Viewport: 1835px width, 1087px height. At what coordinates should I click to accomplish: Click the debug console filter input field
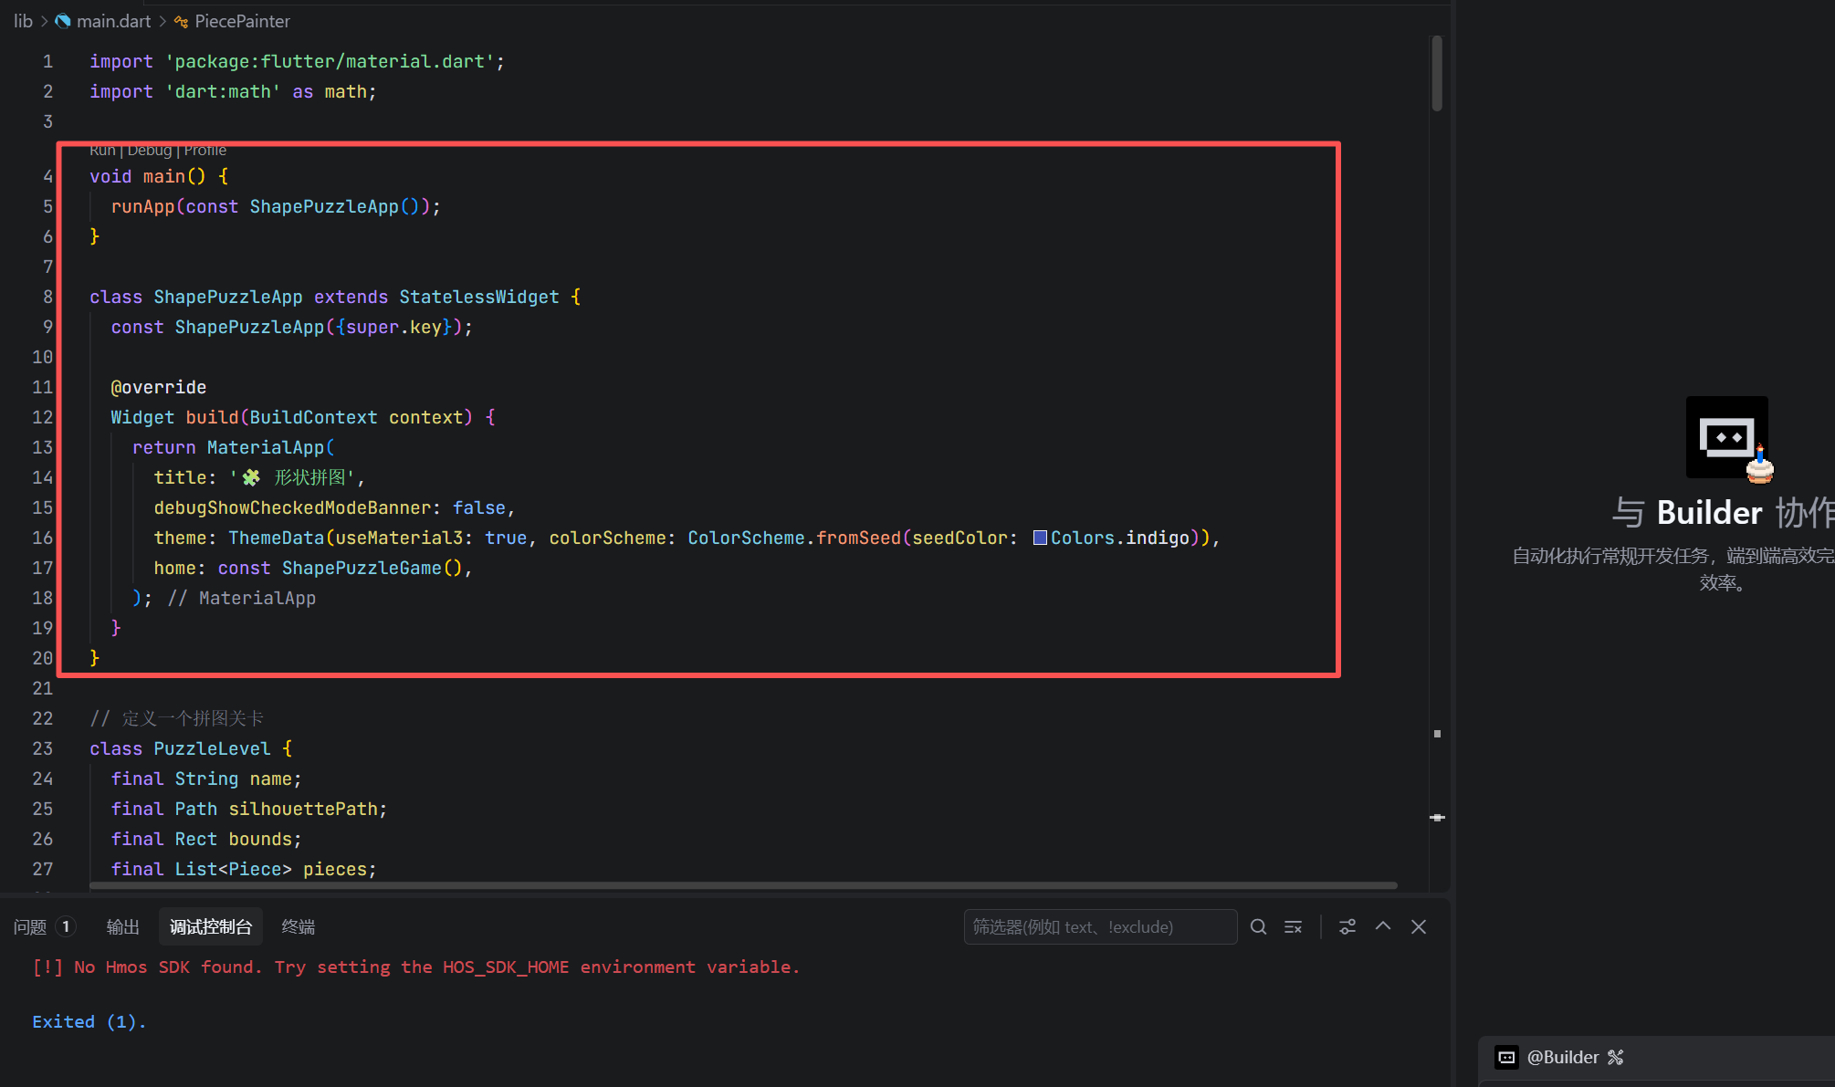click(1099, 926)
